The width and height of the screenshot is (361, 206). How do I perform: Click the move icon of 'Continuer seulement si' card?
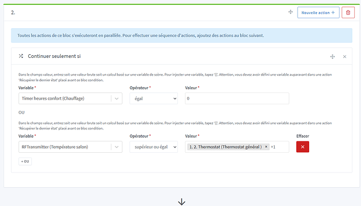332,56
